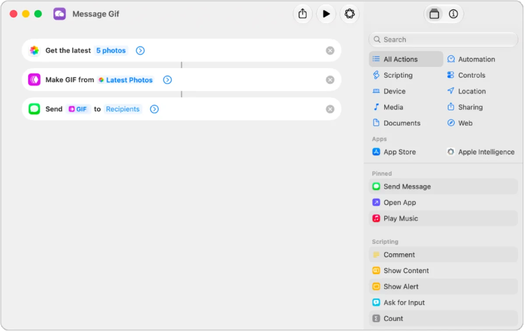Image resolution: width=525 pixels, height=331 pixels.
Task: Change the 5 photos parameter
Action: coord(111,51)
